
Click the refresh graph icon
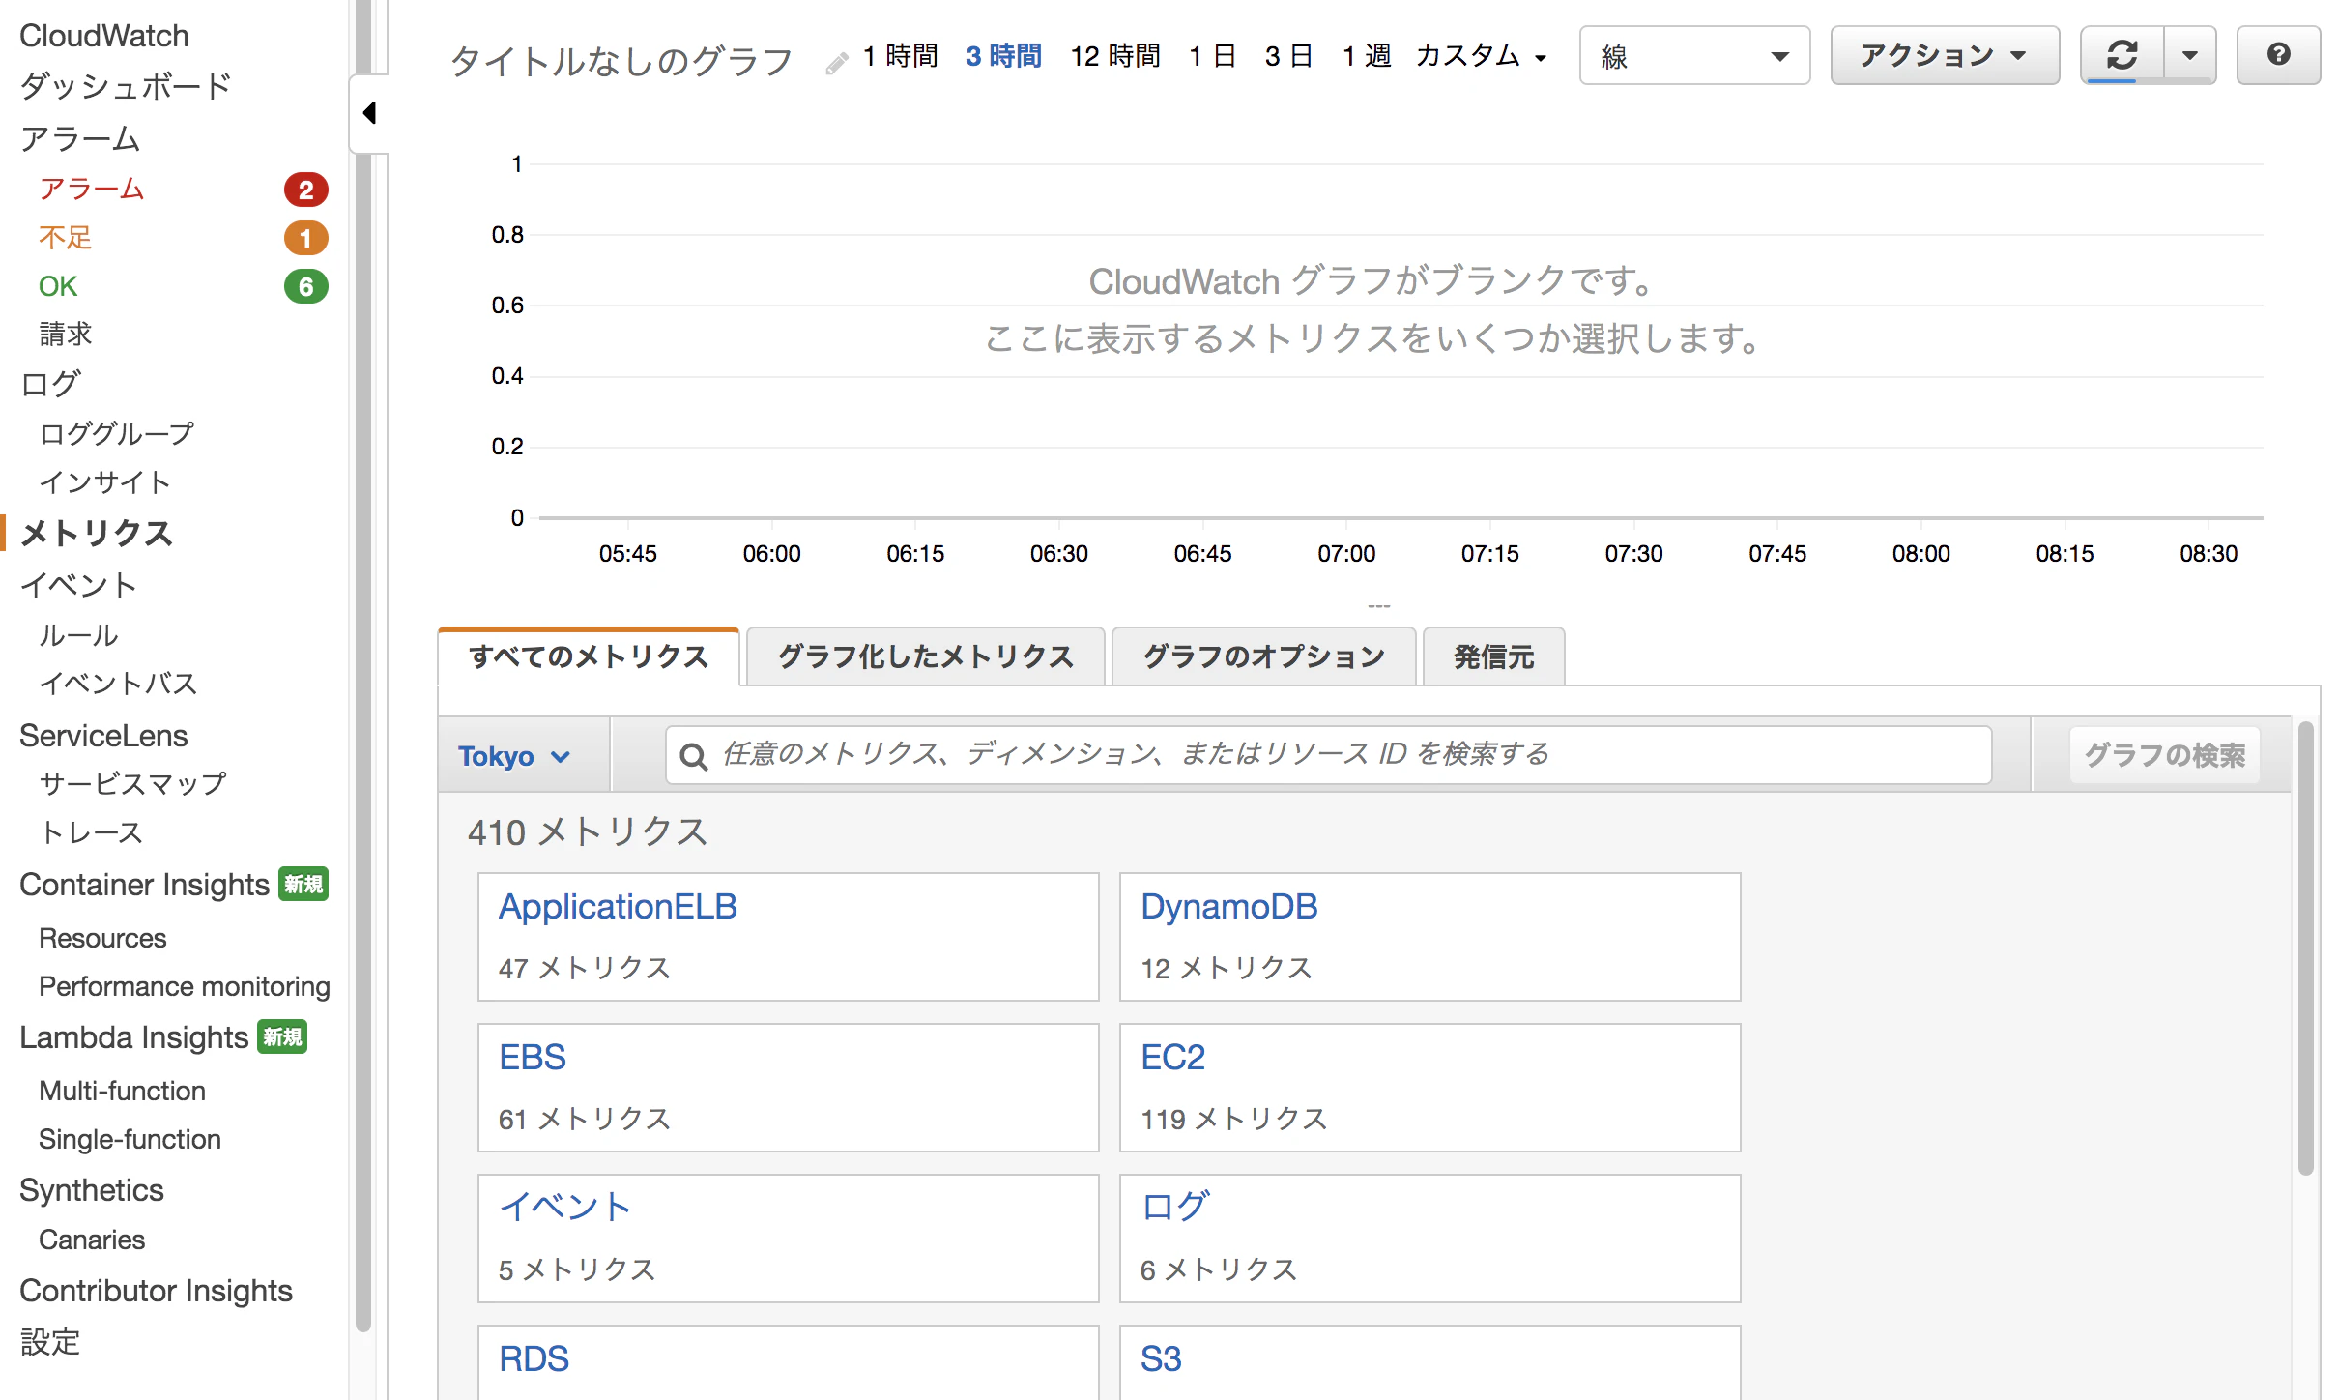2122,55
